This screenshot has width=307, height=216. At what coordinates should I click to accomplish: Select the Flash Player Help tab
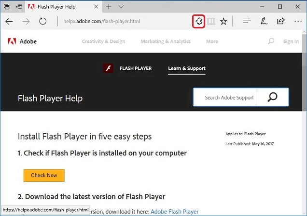(x=63, y=7)
